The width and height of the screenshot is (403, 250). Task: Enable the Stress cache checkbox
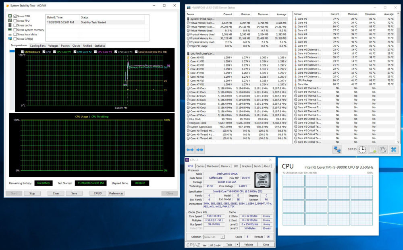click(15, 25)
